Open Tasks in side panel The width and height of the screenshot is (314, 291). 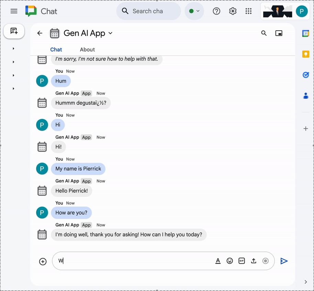(x=305, y=75)
